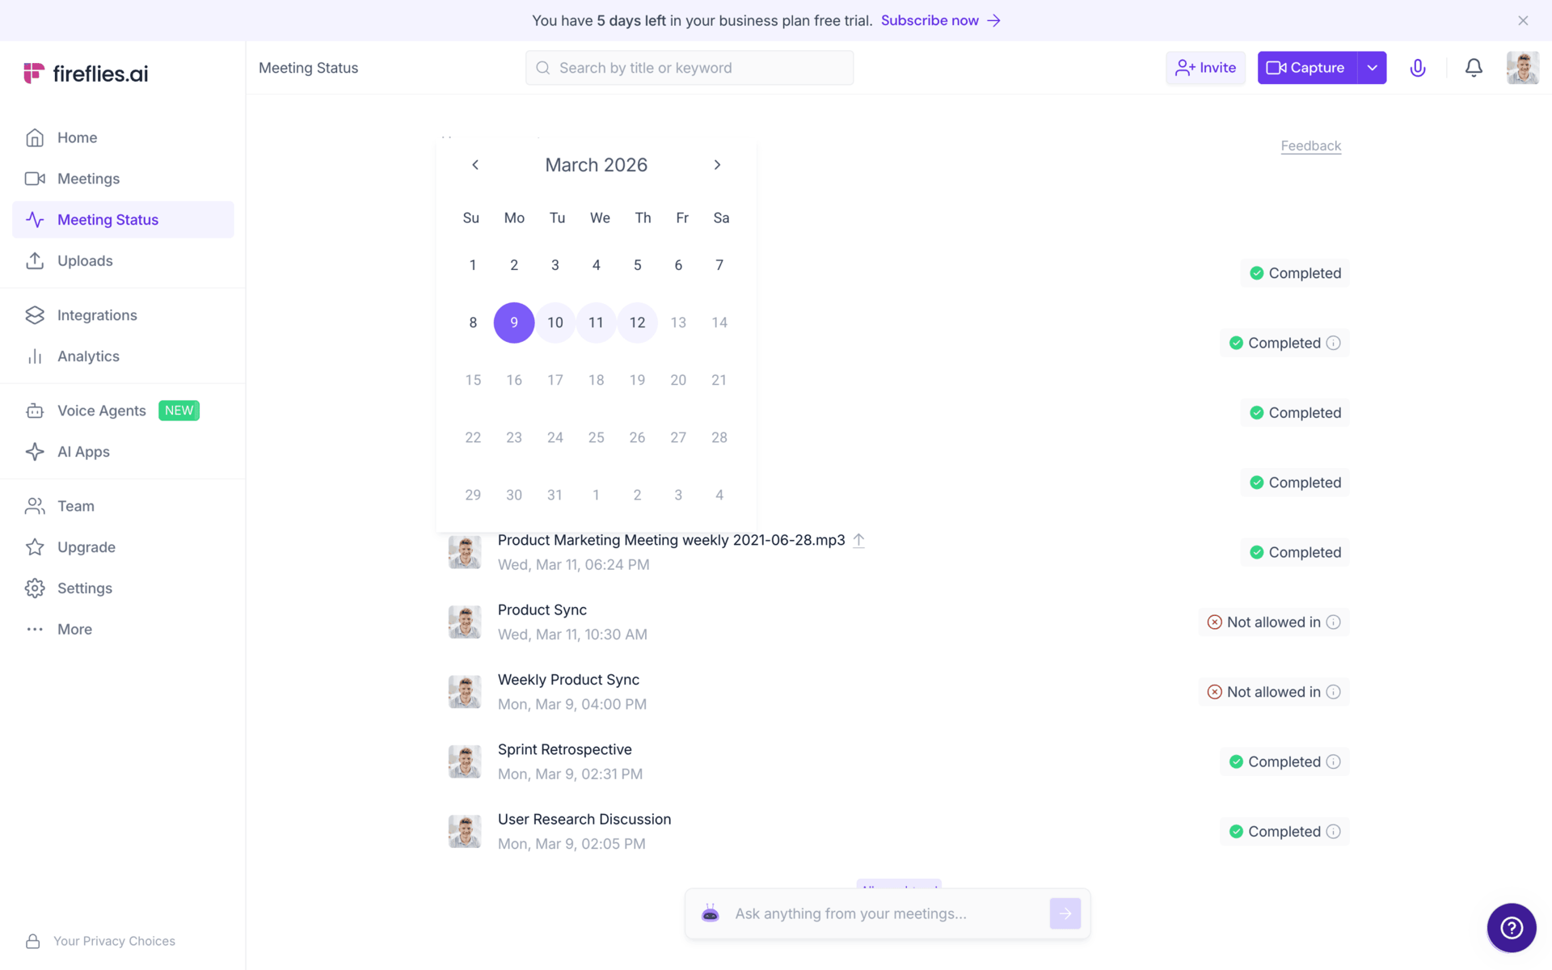Click the Settings gear icon
The width and height of the screenshot is (1552, 970).
point(35,588)
